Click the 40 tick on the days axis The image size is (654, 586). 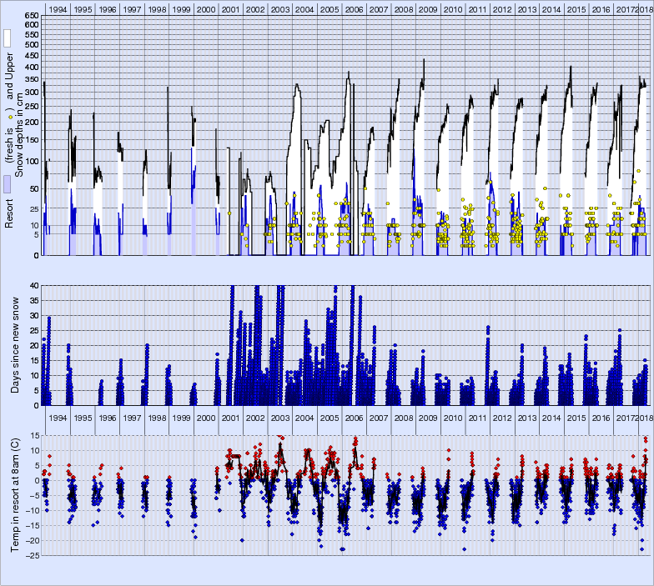pyautogui.click(x=34, y=286)
